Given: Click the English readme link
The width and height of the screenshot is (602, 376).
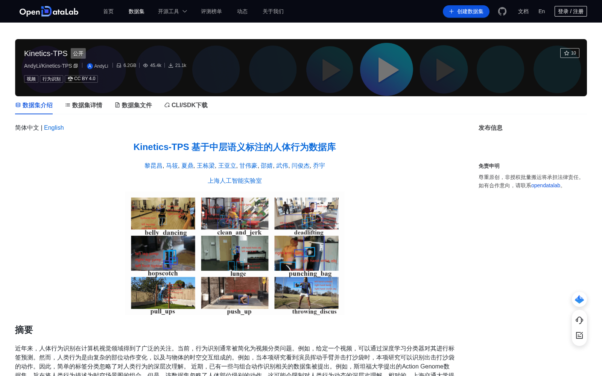Looking at the screenshot, I should tap(54, 128).
